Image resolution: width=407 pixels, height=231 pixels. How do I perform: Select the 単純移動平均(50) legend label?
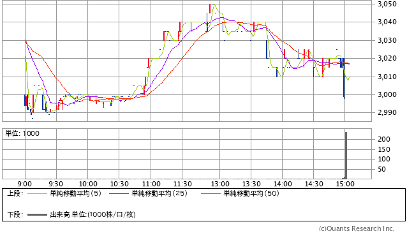coord(251,193)
